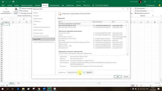
Task: Collapse the ribbon with the chevron
Action: click(160, 16)
